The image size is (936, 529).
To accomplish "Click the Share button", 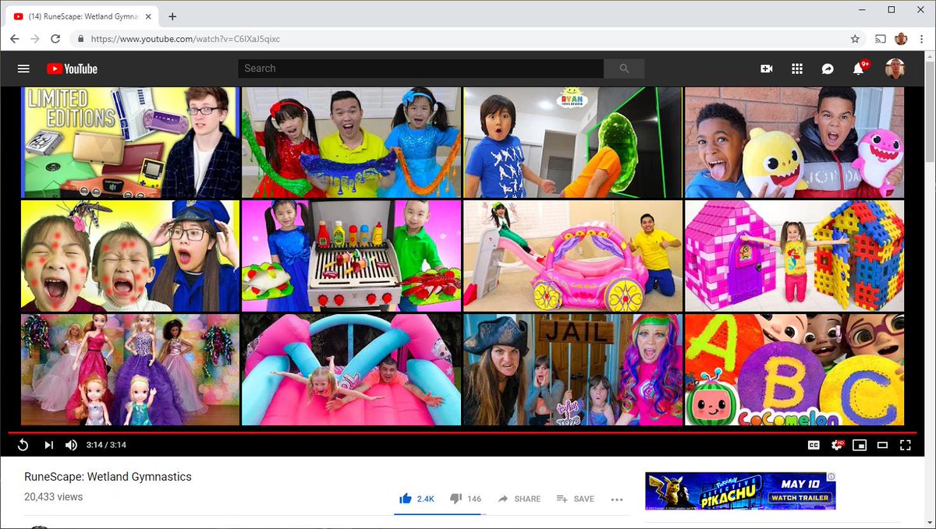I will (519, 499).
